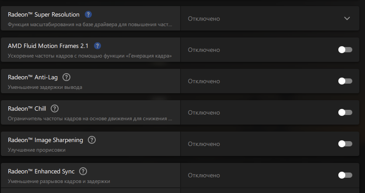The height and width of the screenshot is (193, 365).
Task: Enable AMD Fluid Motion Frames 2.1 toggle
Action: tap(345, 50)
